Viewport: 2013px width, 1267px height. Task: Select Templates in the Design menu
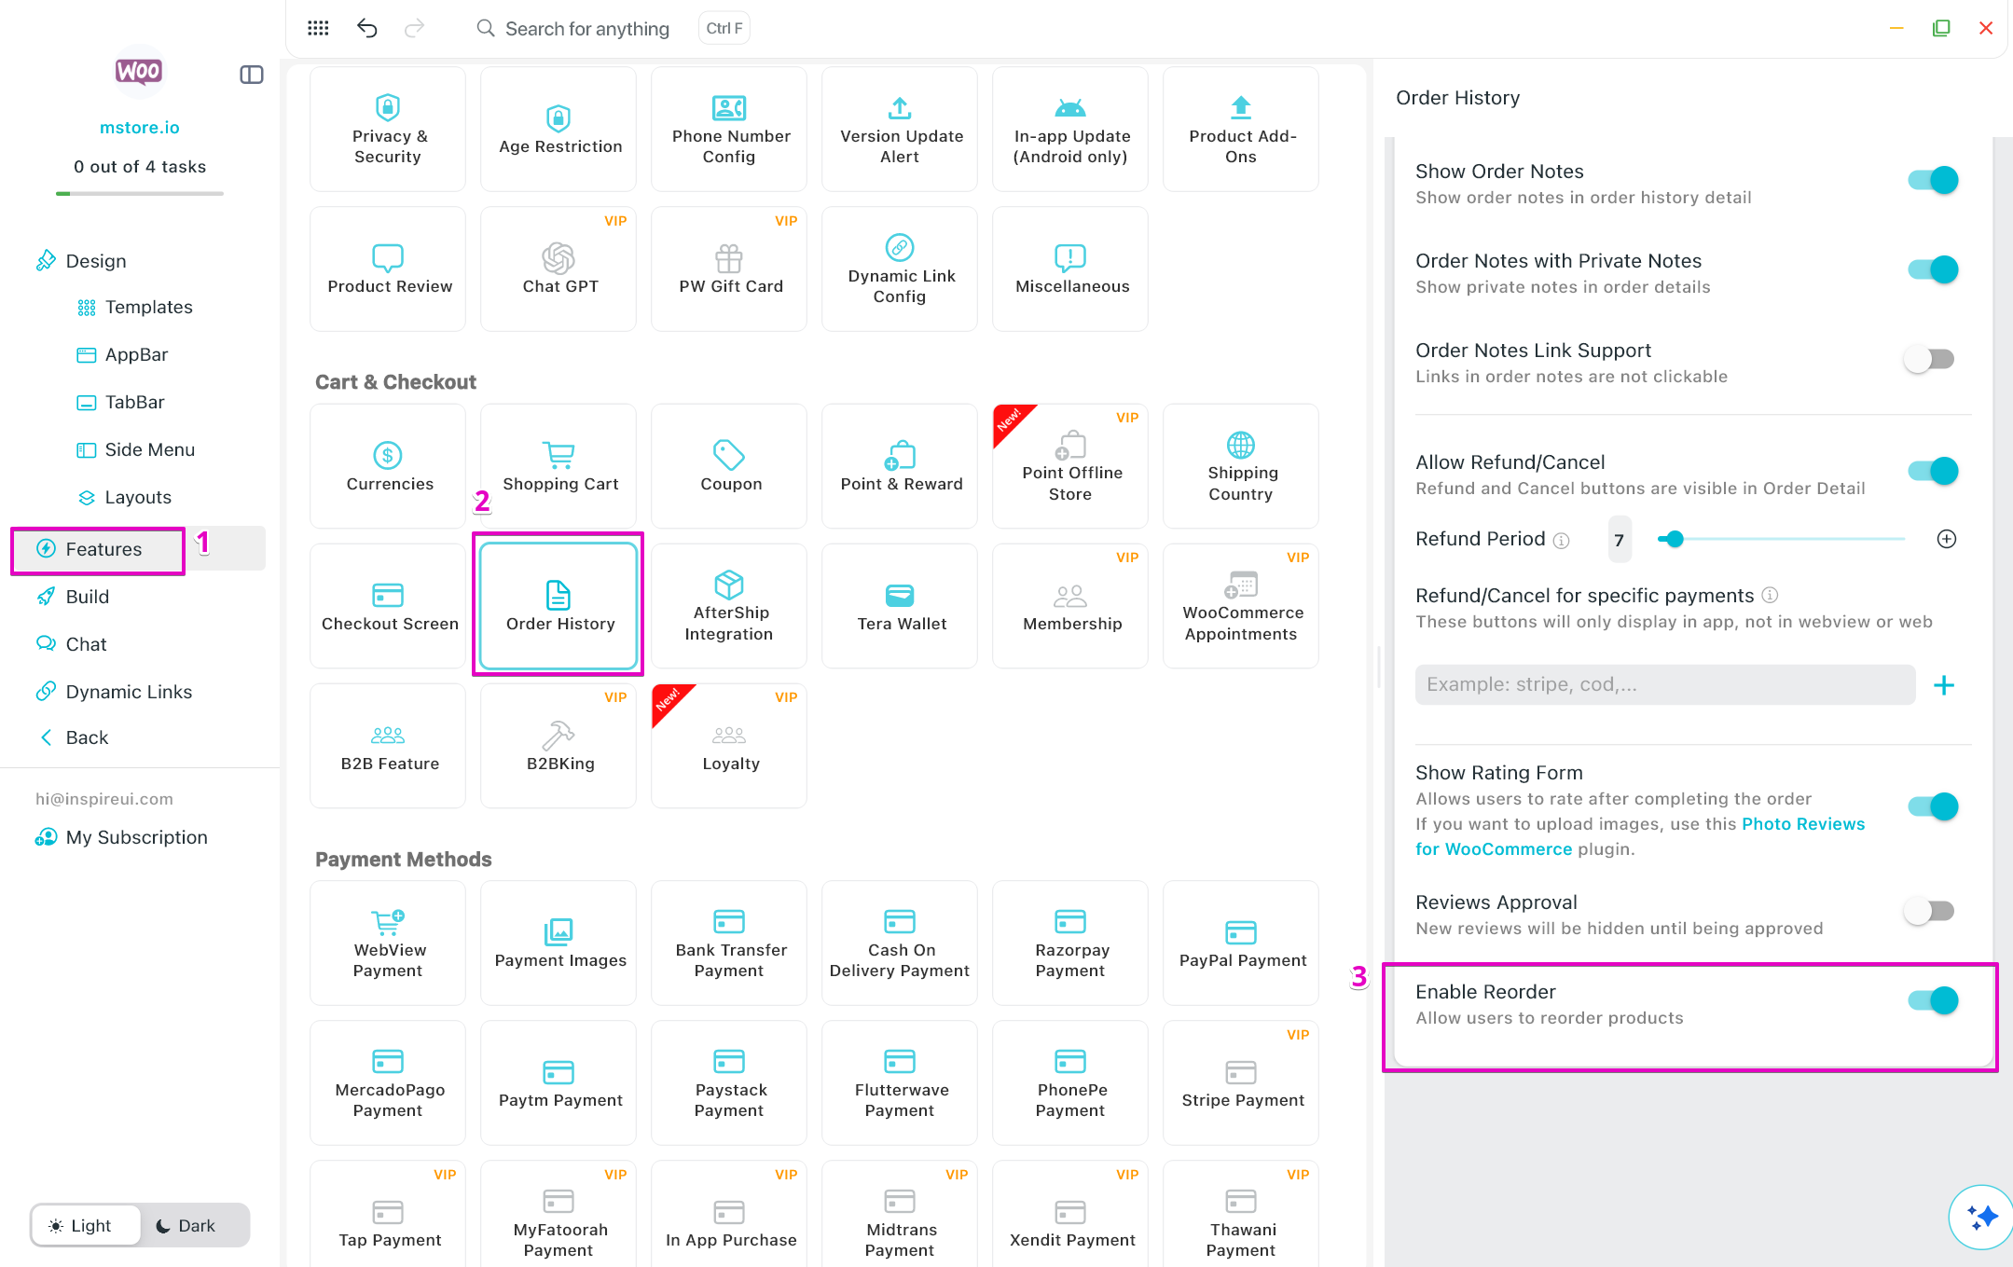[148, 307]
